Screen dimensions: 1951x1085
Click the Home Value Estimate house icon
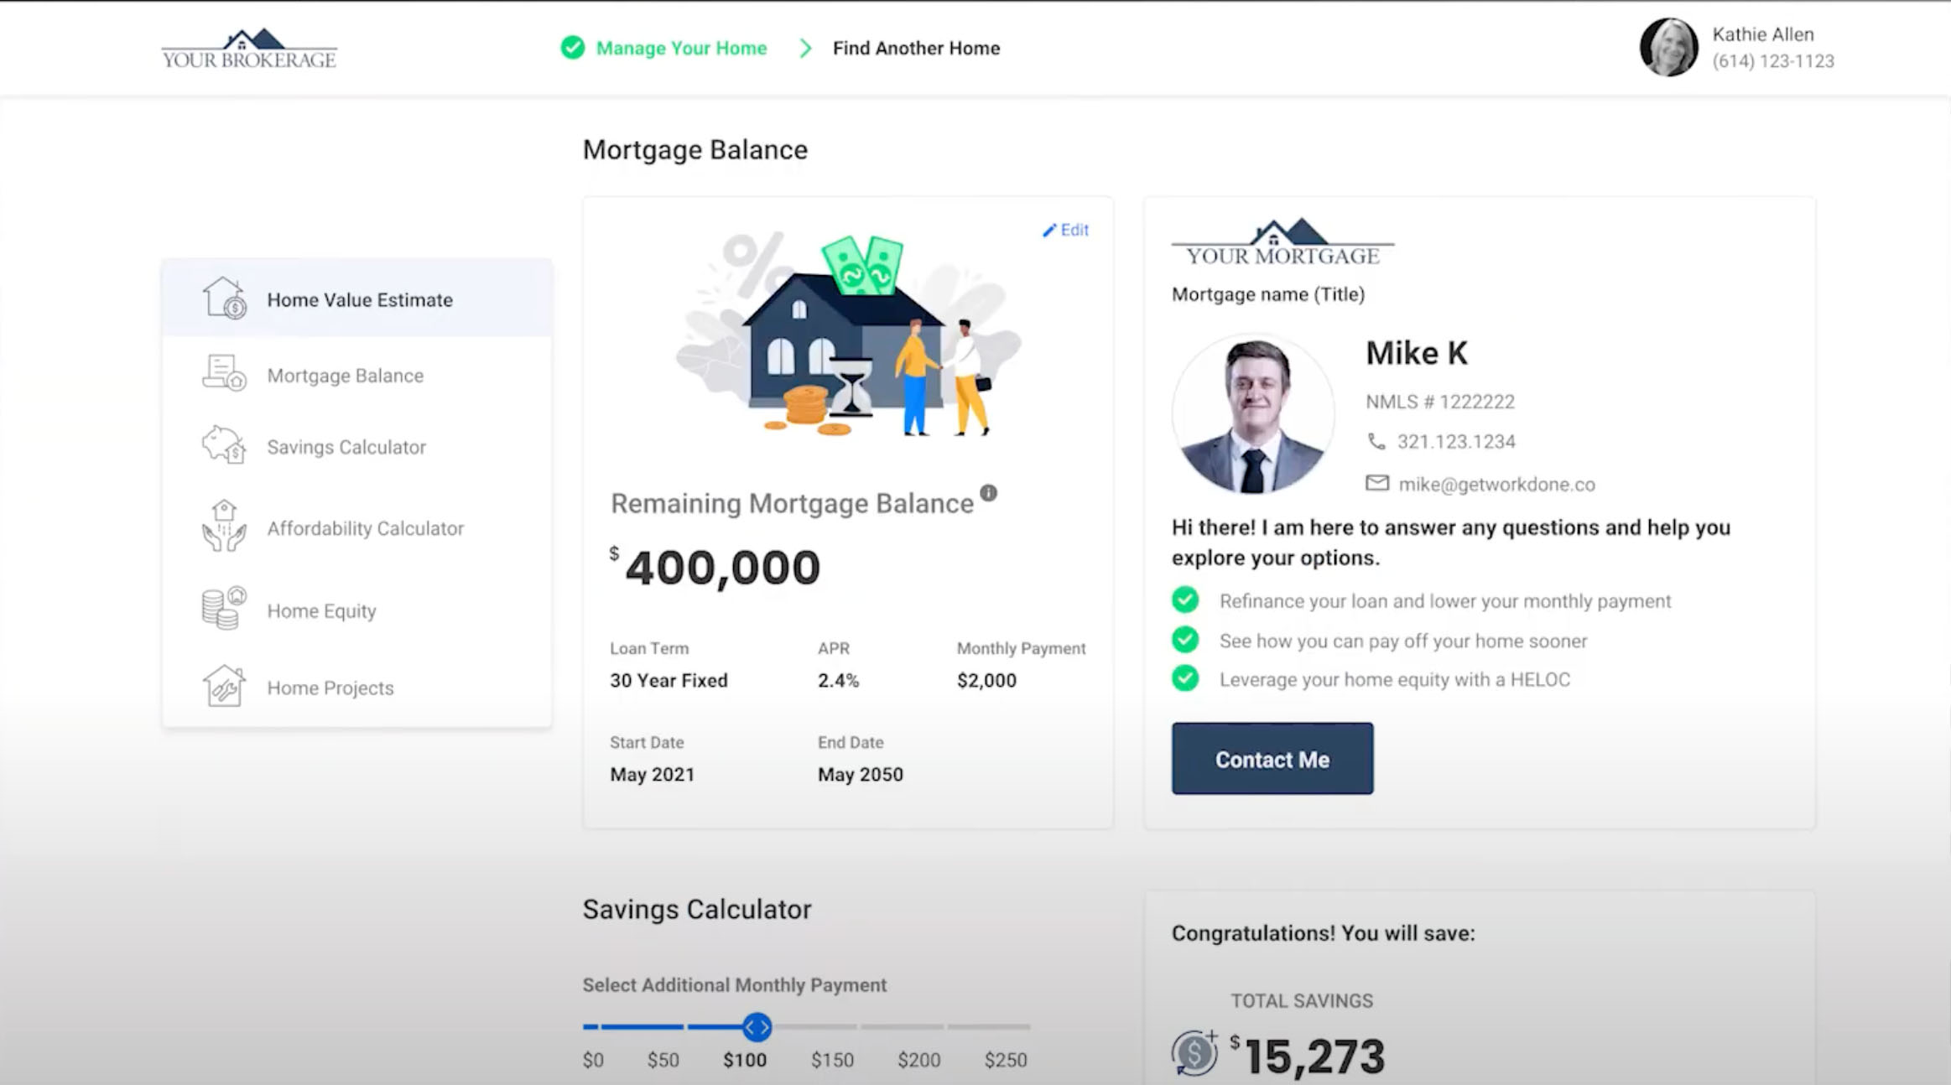(224, 299)
